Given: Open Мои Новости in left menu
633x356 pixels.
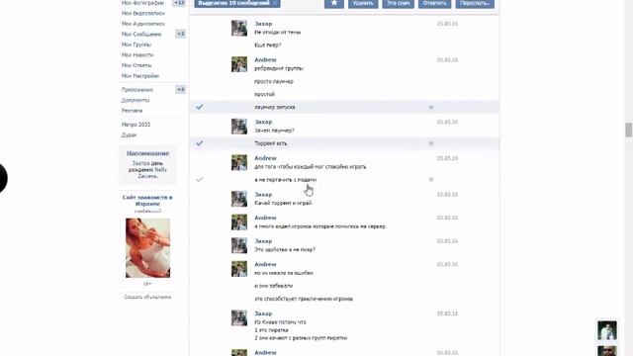Looking at the screenshot, I should [137, 55].
